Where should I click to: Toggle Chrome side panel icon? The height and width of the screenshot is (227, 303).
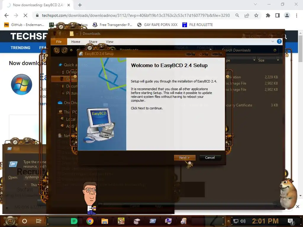click(x=277, y=15)
